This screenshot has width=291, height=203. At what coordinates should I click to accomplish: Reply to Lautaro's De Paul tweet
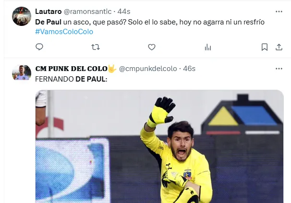pos(39,47)
